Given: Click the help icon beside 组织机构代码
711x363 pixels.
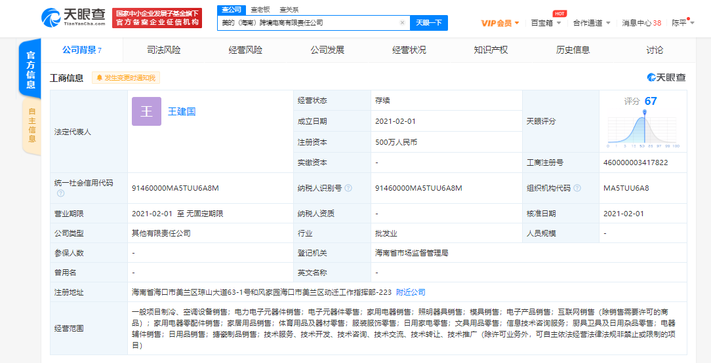Looking at the screenshot, I should click(577, 188).
